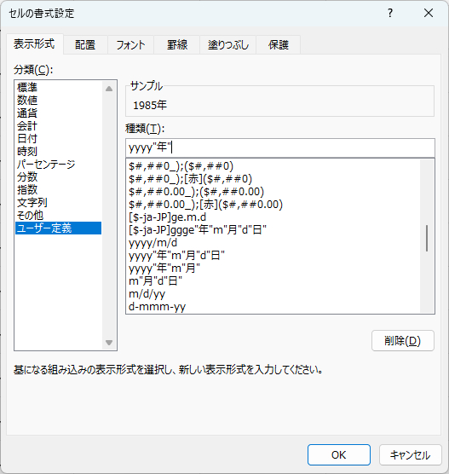Screen dimensions: 449x474
Task: Choose format $#,##0.00_);($#,##0.00)
Action: pos(273,192)
